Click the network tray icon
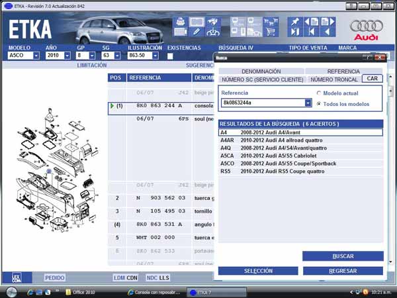 coord(358,292)
